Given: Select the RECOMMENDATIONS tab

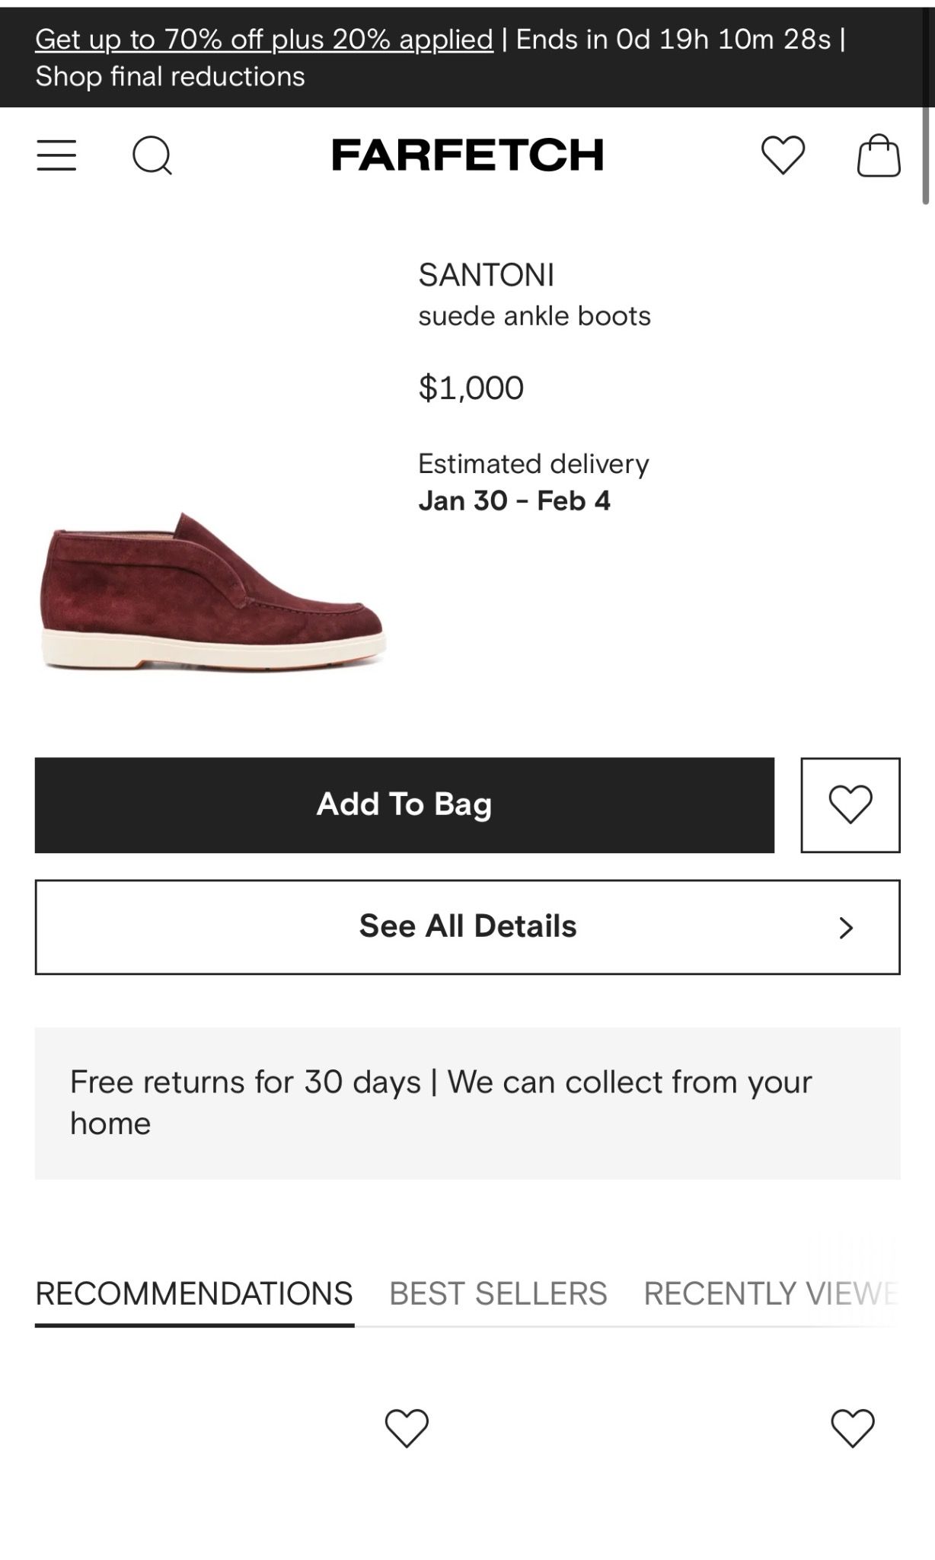Looking at the screenshot, I should [194, 1293].
